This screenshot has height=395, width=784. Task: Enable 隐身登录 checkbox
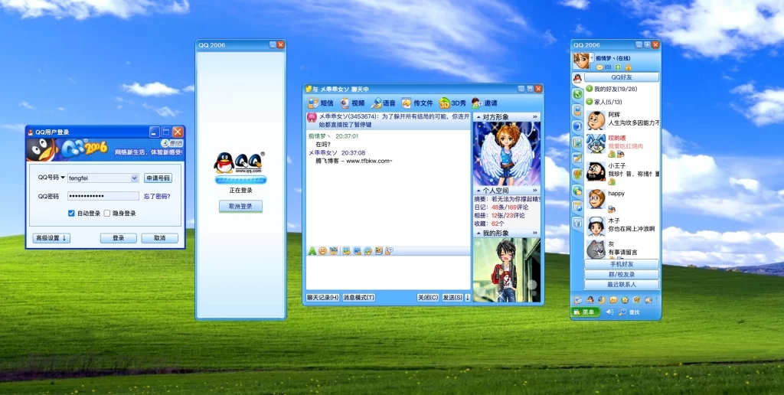point(107,213)
